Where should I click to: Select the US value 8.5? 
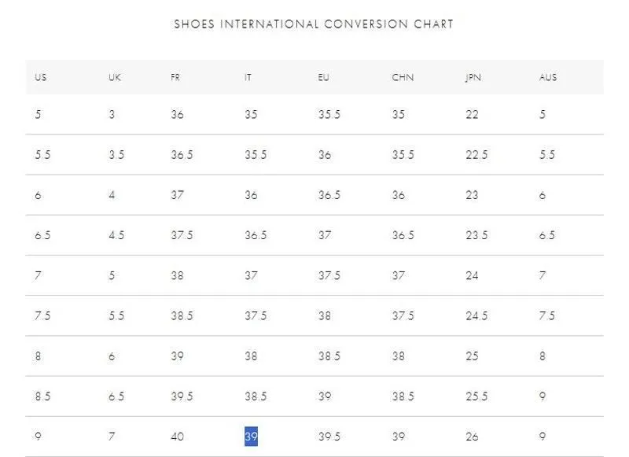pyautogui.click(x=42, y=396)
